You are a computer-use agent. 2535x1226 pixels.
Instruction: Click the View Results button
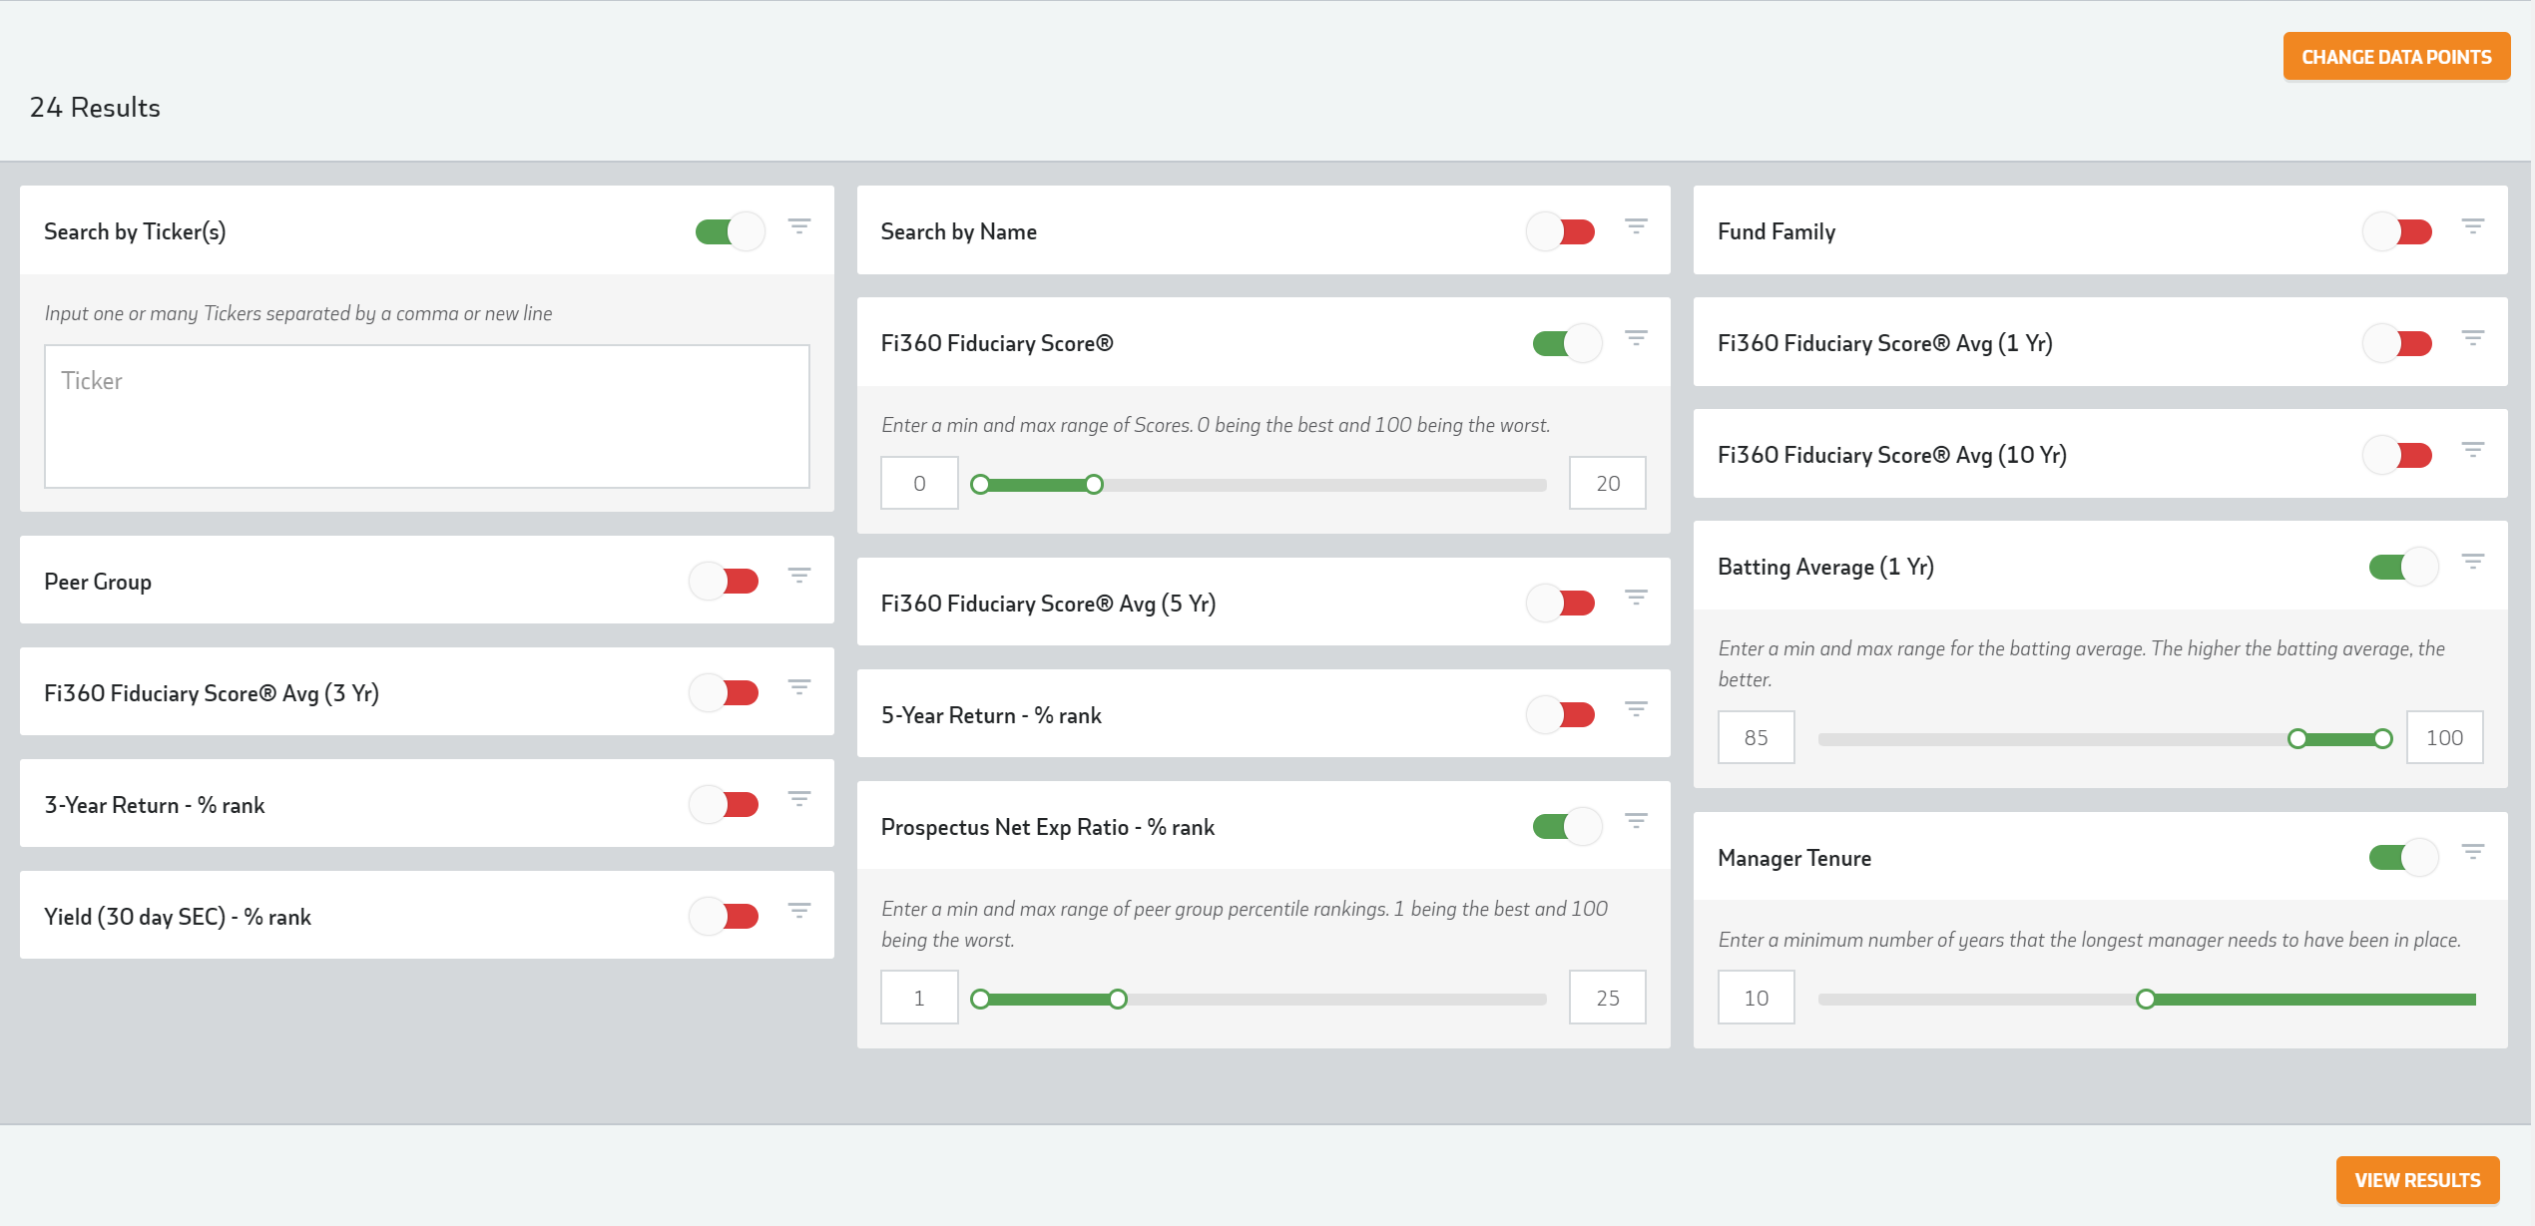pyautogui.click(x=2416, y=1180)
